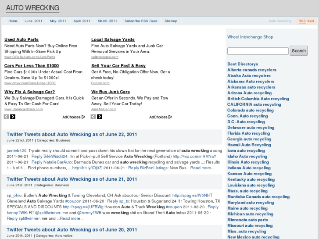Open Why Fix A Salvage Car? ad

[x=30, y=92]
